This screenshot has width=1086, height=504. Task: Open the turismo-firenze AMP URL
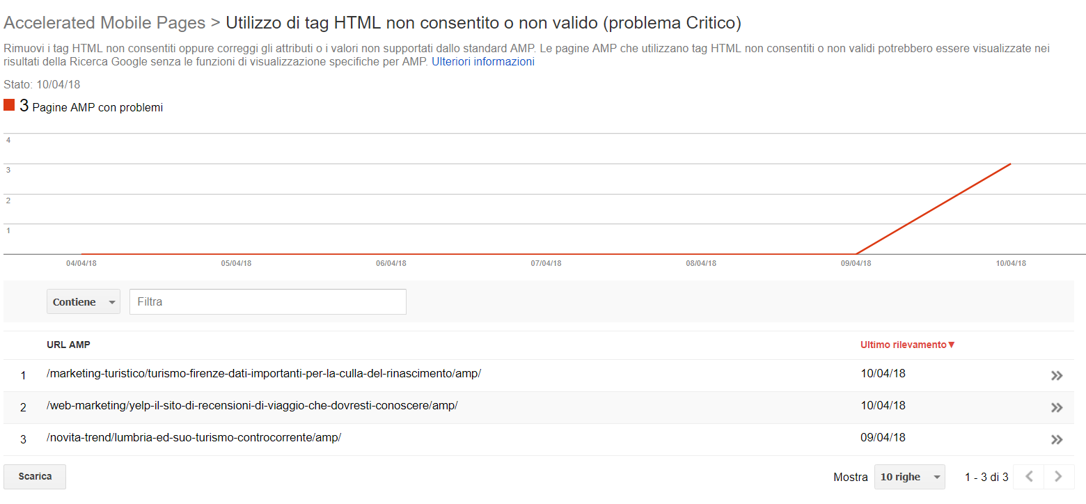264,373
